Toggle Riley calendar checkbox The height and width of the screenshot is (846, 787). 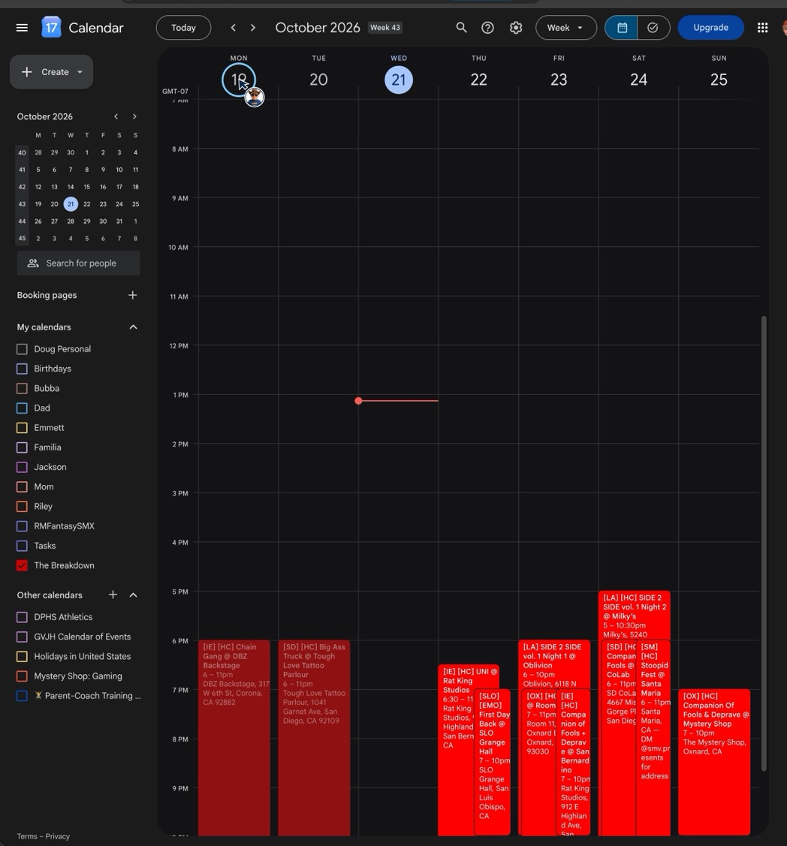22,507
